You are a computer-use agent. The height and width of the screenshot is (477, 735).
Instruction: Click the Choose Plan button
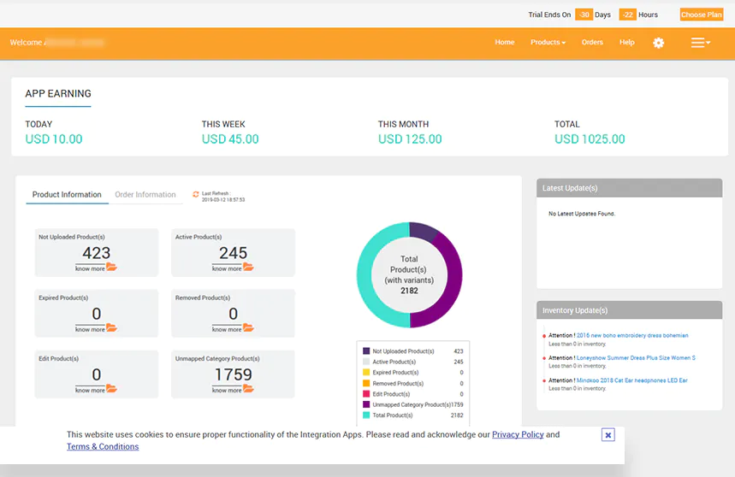coord(701,15)
